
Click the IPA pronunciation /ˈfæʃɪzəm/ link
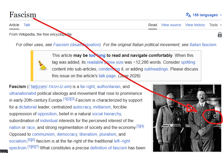(x=38, y=87)
